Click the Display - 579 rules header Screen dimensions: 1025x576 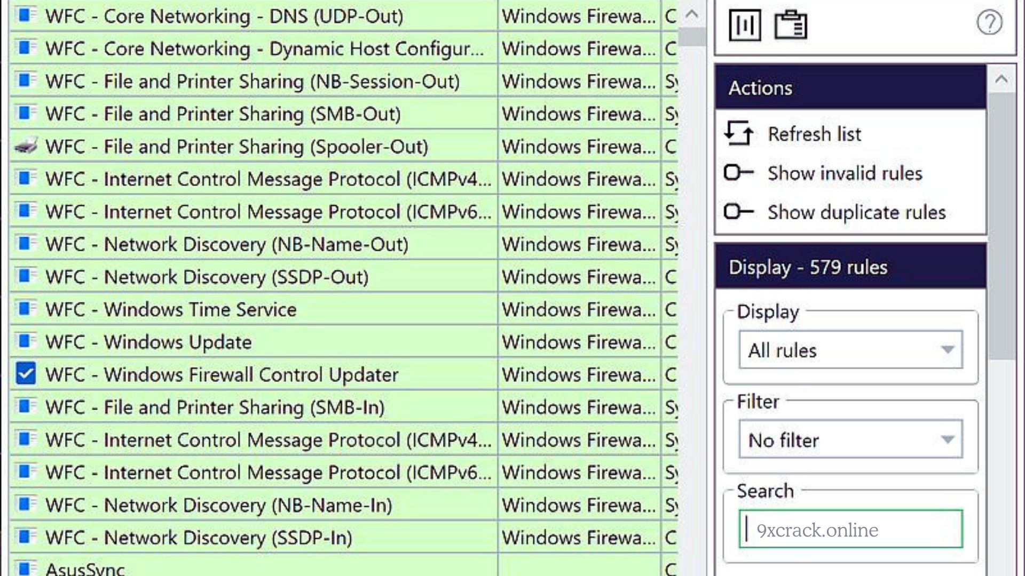pos(850,267)
